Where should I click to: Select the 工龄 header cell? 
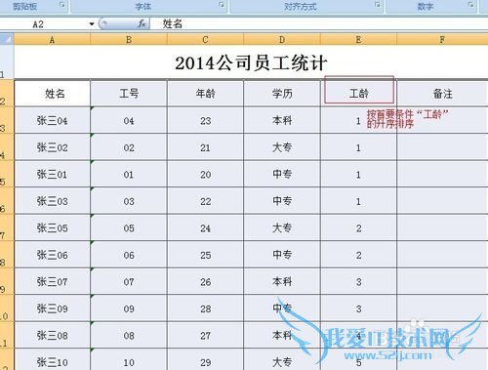pos(358,94)
